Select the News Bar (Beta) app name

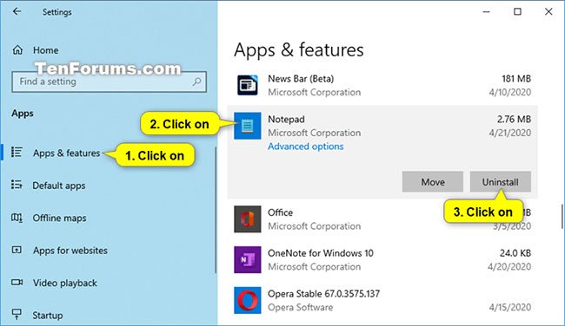tap(301, 79)
